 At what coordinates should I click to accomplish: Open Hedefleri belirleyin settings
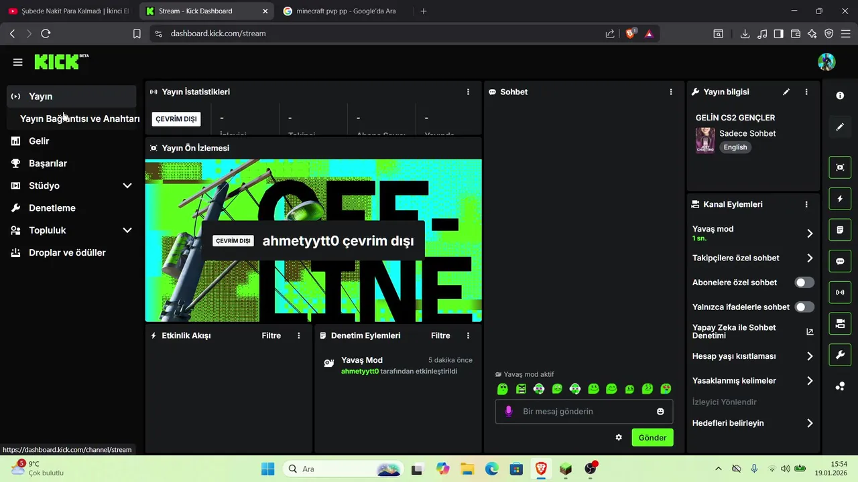coord(810,423)
